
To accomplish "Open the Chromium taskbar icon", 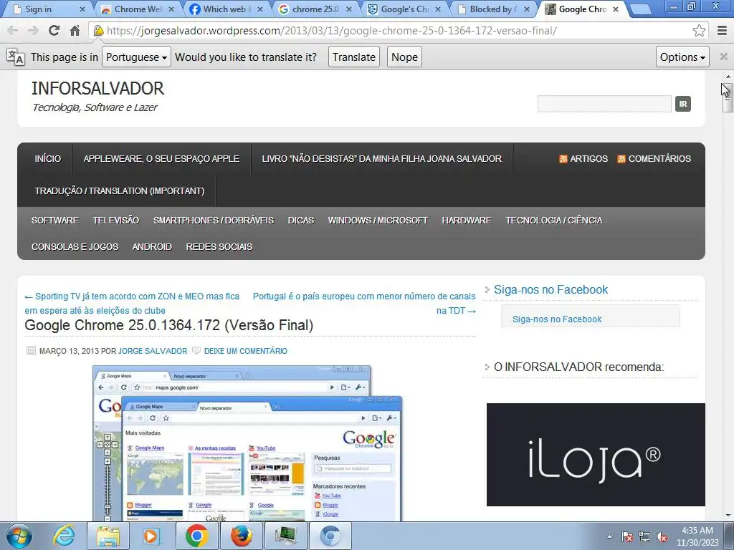I will tap(330, 536).
